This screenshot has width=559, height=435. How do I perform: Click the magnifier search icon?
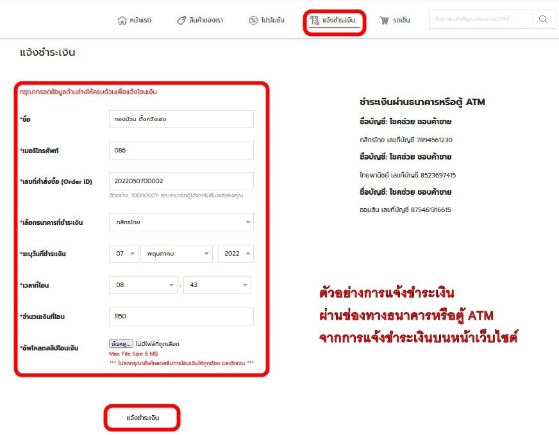[x=543, y=20]
